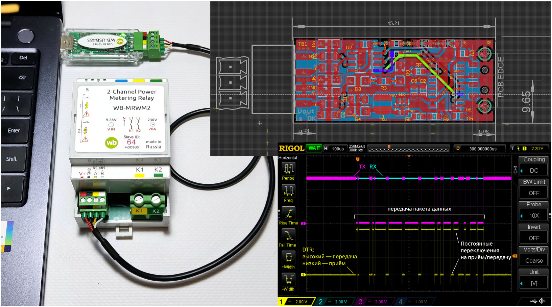The image size is (552, 307).
Task: Click the 2-Channel Power Metering Relay title
Action: tap(132, 95)
